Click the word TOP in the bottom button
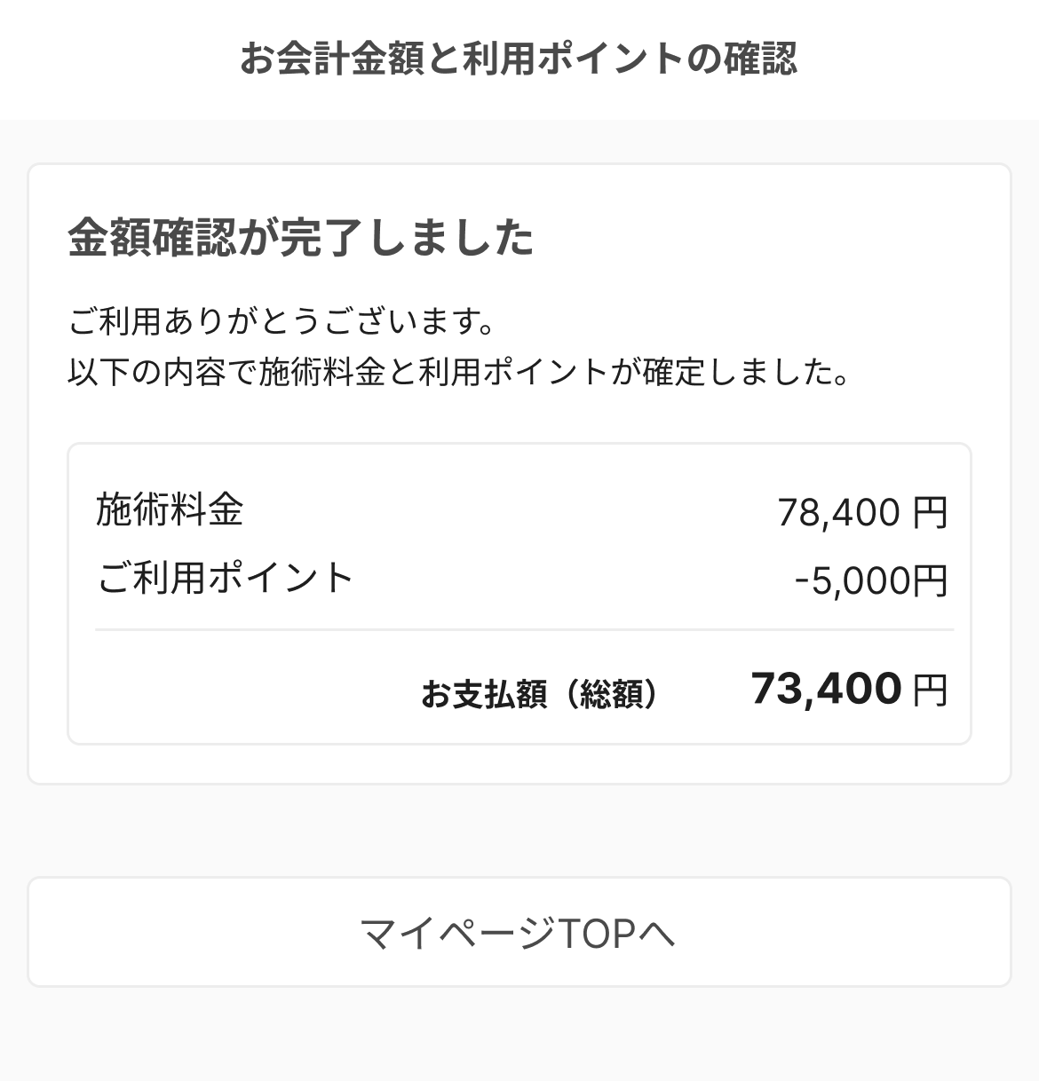 pyautogui.click(x=598, y=933)
